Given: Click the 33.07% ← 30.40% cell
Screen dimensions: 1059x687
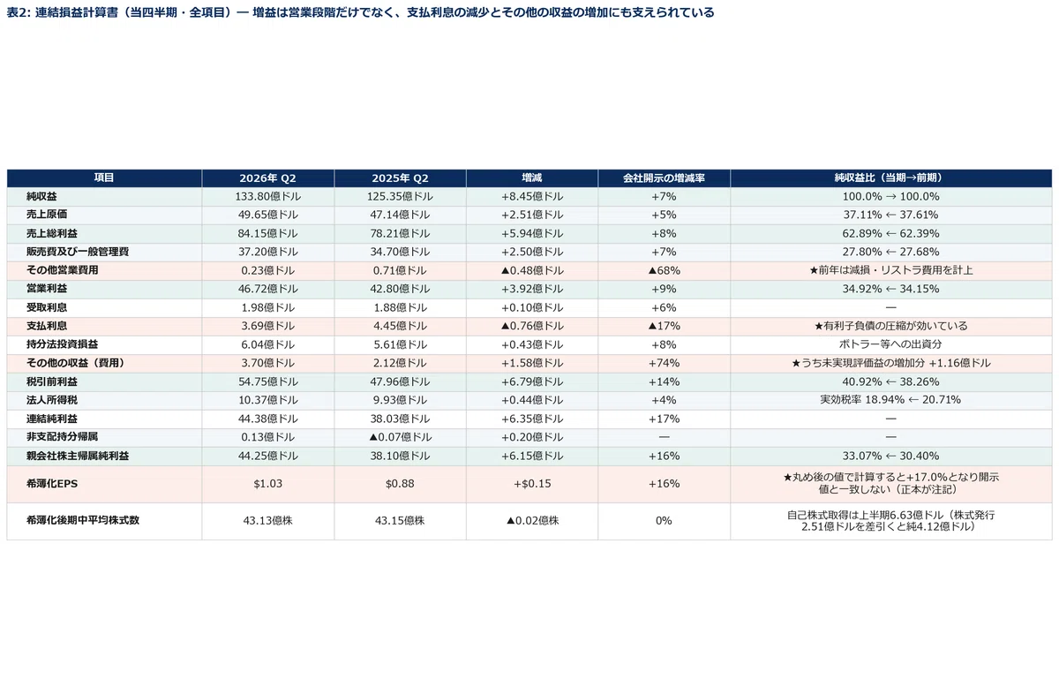Looking at the screenshot, I should pos(891,456).
